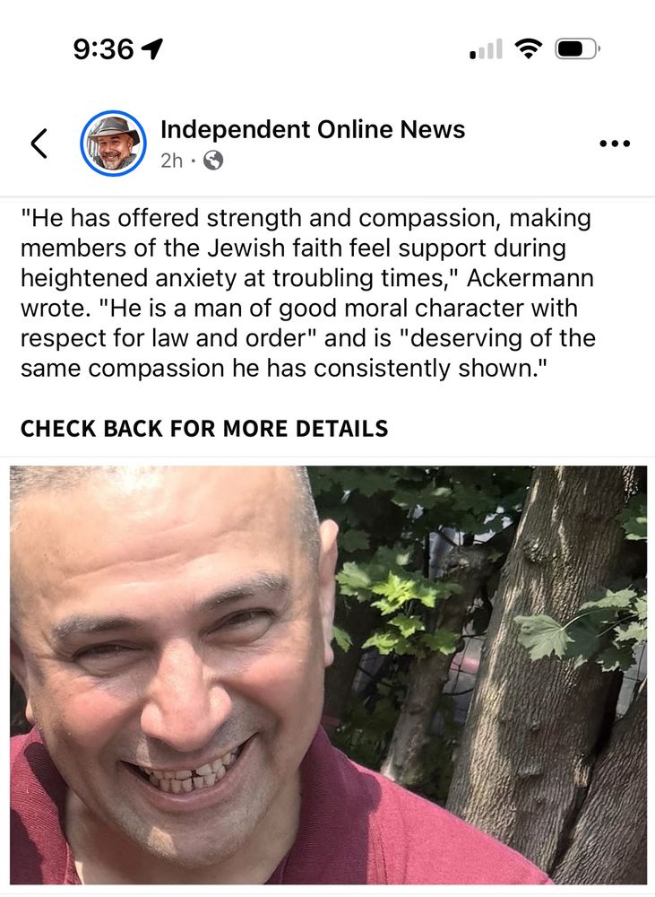The image size is (655, 897).
Task: Tap the 'CHECK BACK FOR MORE DETAILS' heading
Action: (x=204, y=429)
